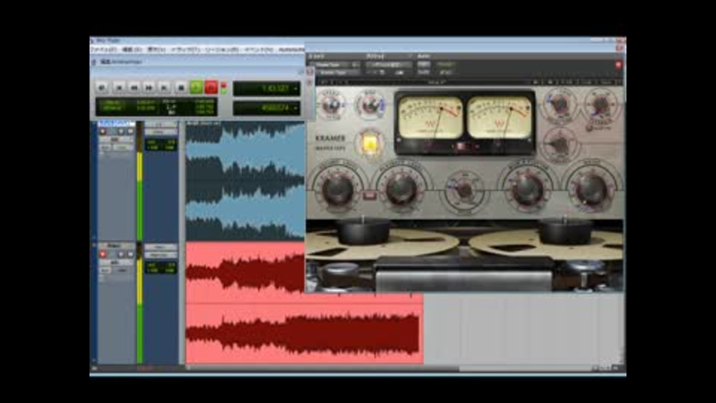Record-enable the top blue track
716x403 pixels.
tap(103, 131)
